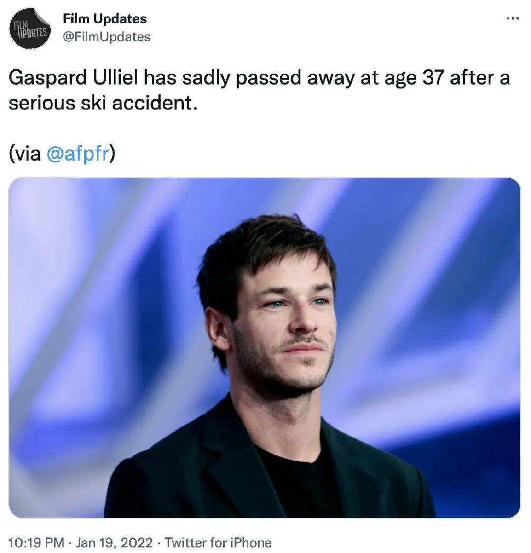Click the Jan 19, 2022 date link
531x553 pixels.
pyautogui.click(x=112, y=543)
